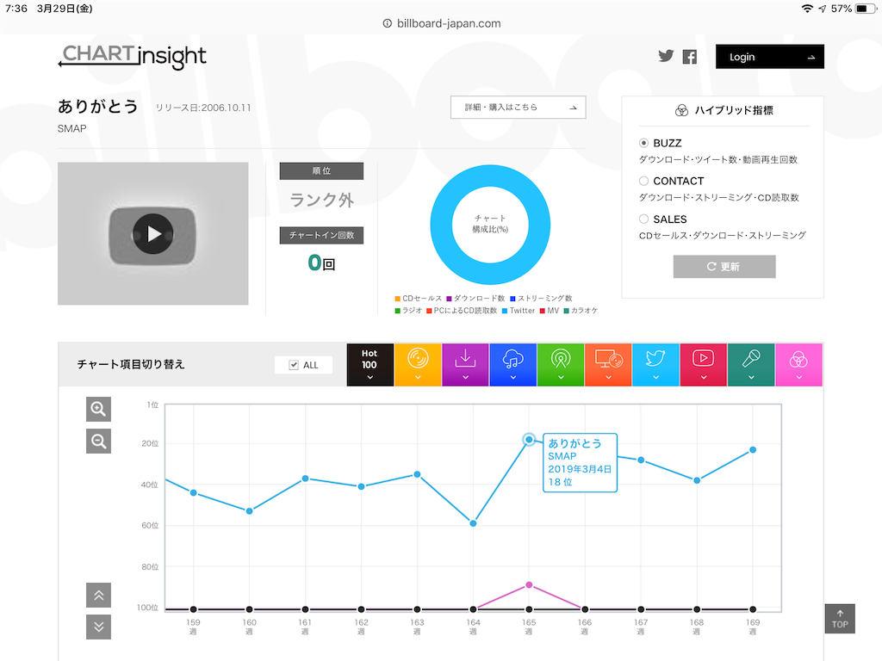The image size is (882, 661).
Task: Toggle the orange CD sales chart icon
Action: click(418, 365)
